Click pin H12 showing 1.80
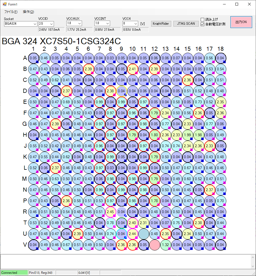Screen dimensions: 256x276 [154, 135]
